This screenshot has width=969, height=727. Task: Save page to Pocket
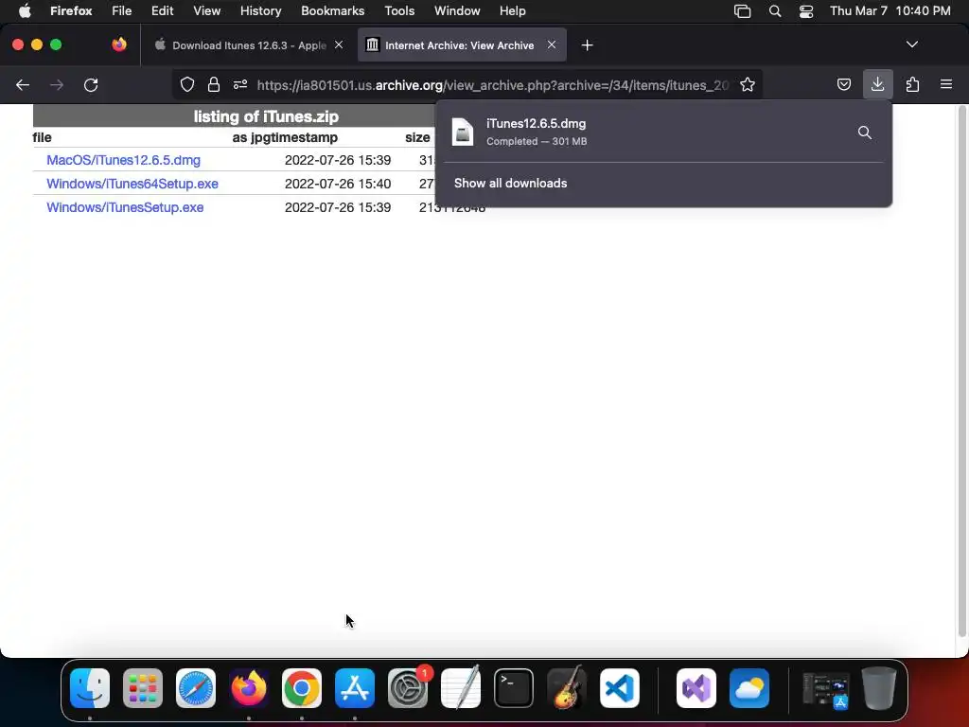[x=843, y=84]
